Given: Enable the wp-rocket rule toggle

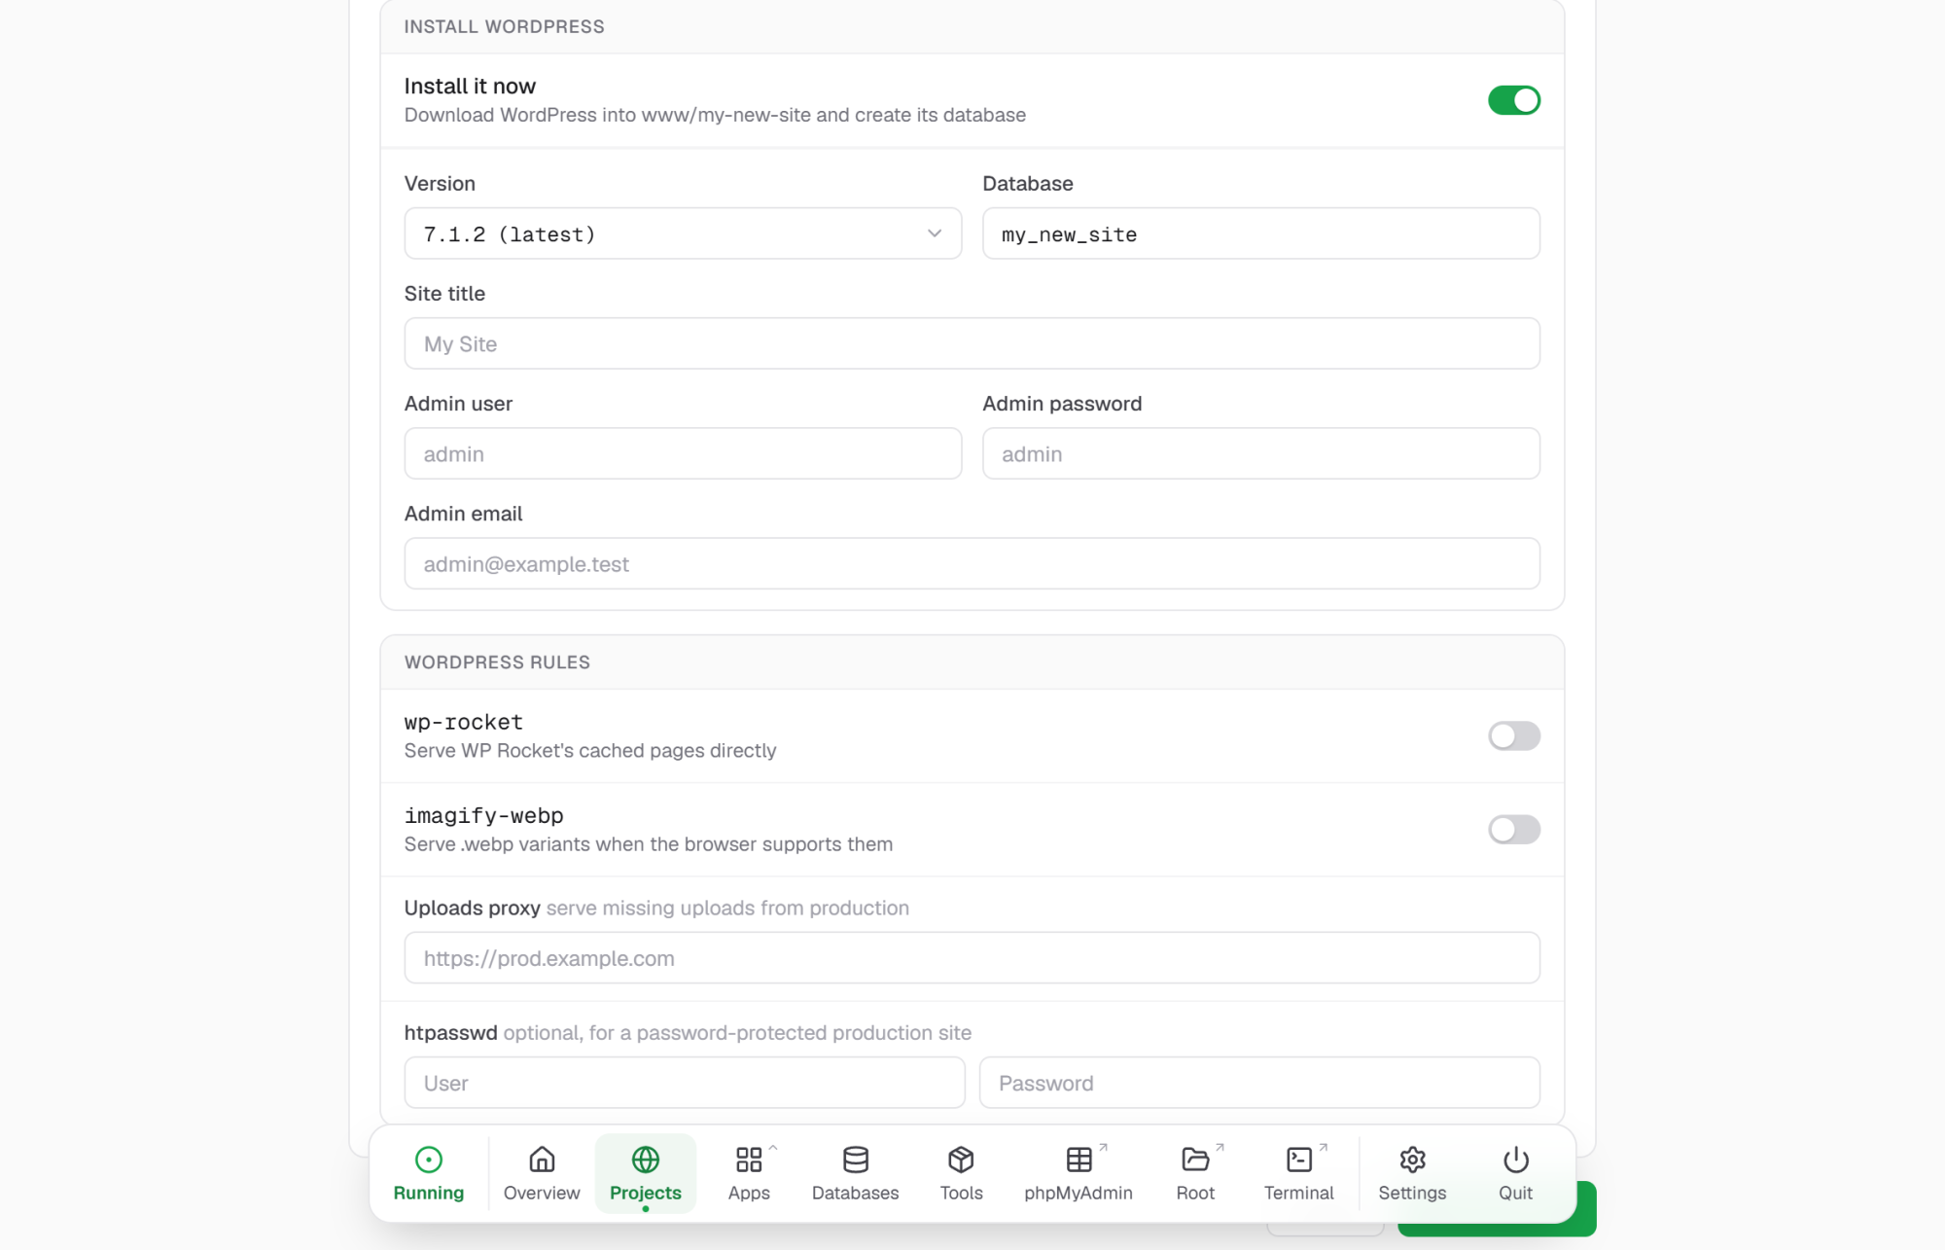Looking at the screenshot, I should coord(1514,735).
